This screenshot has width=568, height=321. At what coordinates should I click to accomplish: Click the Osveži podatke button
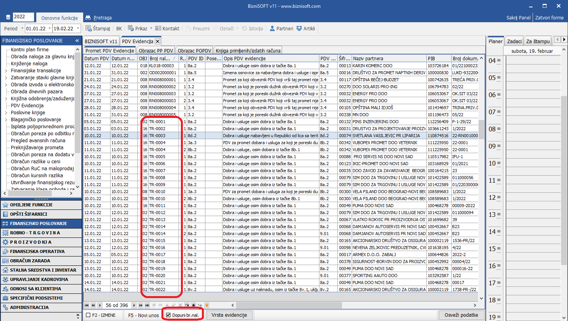461,315
